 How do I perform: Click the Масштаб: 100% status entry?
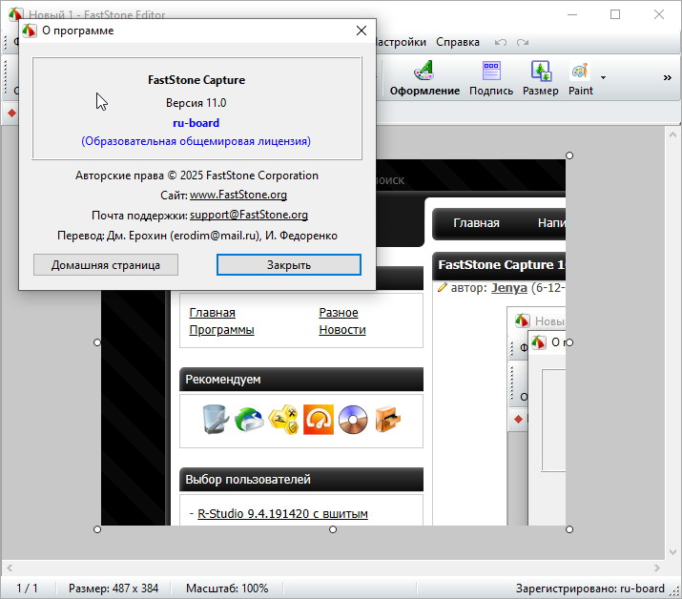227,589
